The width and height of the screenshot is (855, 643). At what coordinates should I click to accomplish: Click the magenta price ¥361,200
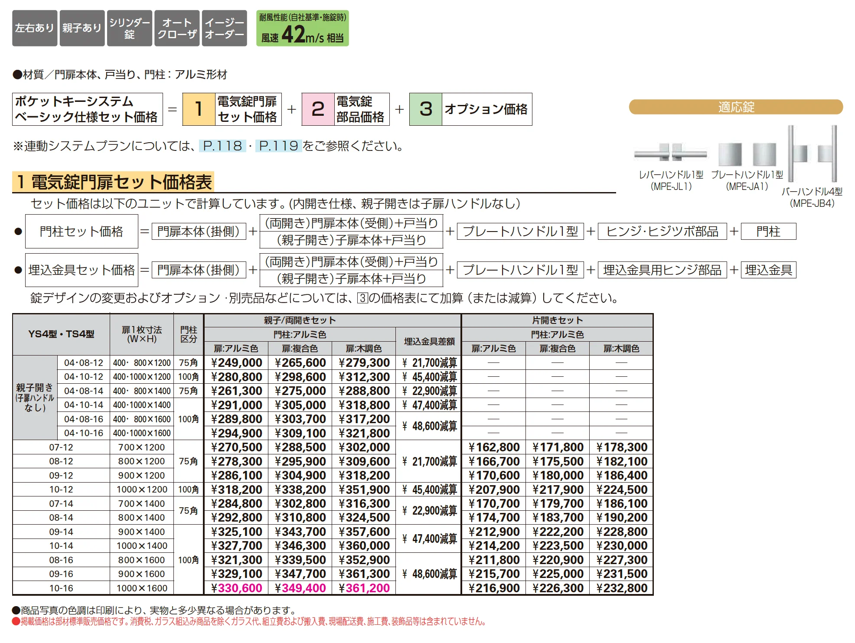click(364, 588)
